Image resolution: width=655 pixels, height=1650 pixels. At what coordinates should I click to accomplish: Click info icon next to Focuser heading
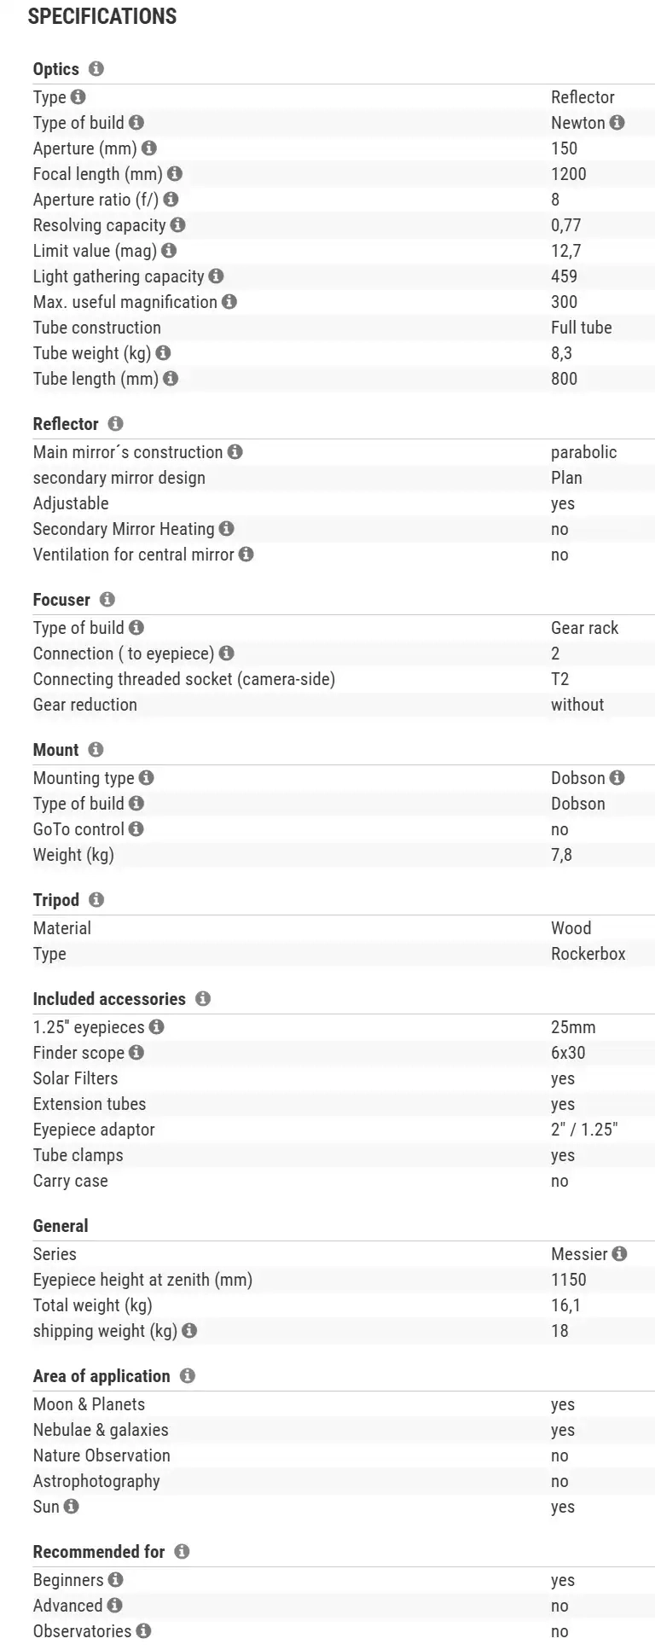point(107,600)
